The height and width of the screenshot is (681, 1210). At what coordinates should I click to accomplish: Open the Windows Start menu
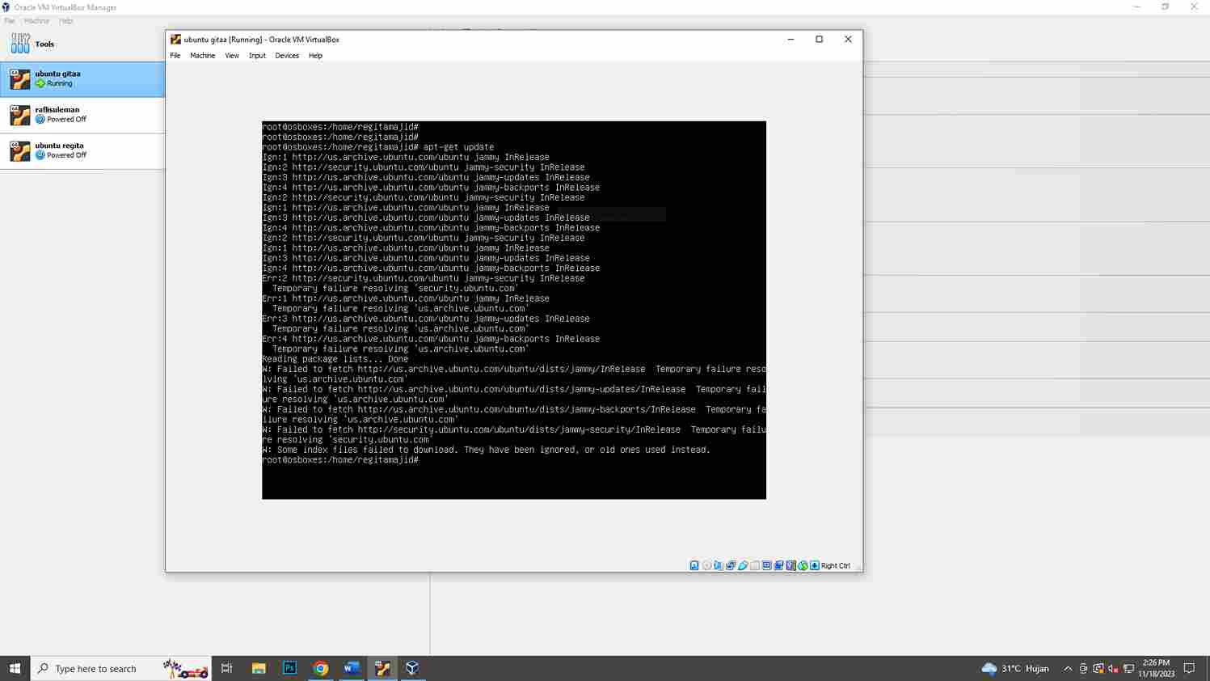click(x=15, y=668)
